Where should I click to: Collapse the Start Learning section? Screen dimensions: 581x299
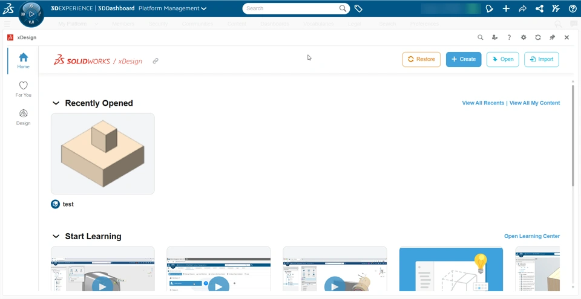pos(56,236)
